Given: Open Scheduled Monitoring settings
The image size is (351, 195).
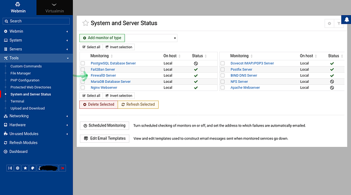Looking at the screenshot, I should tap(105, 125).
